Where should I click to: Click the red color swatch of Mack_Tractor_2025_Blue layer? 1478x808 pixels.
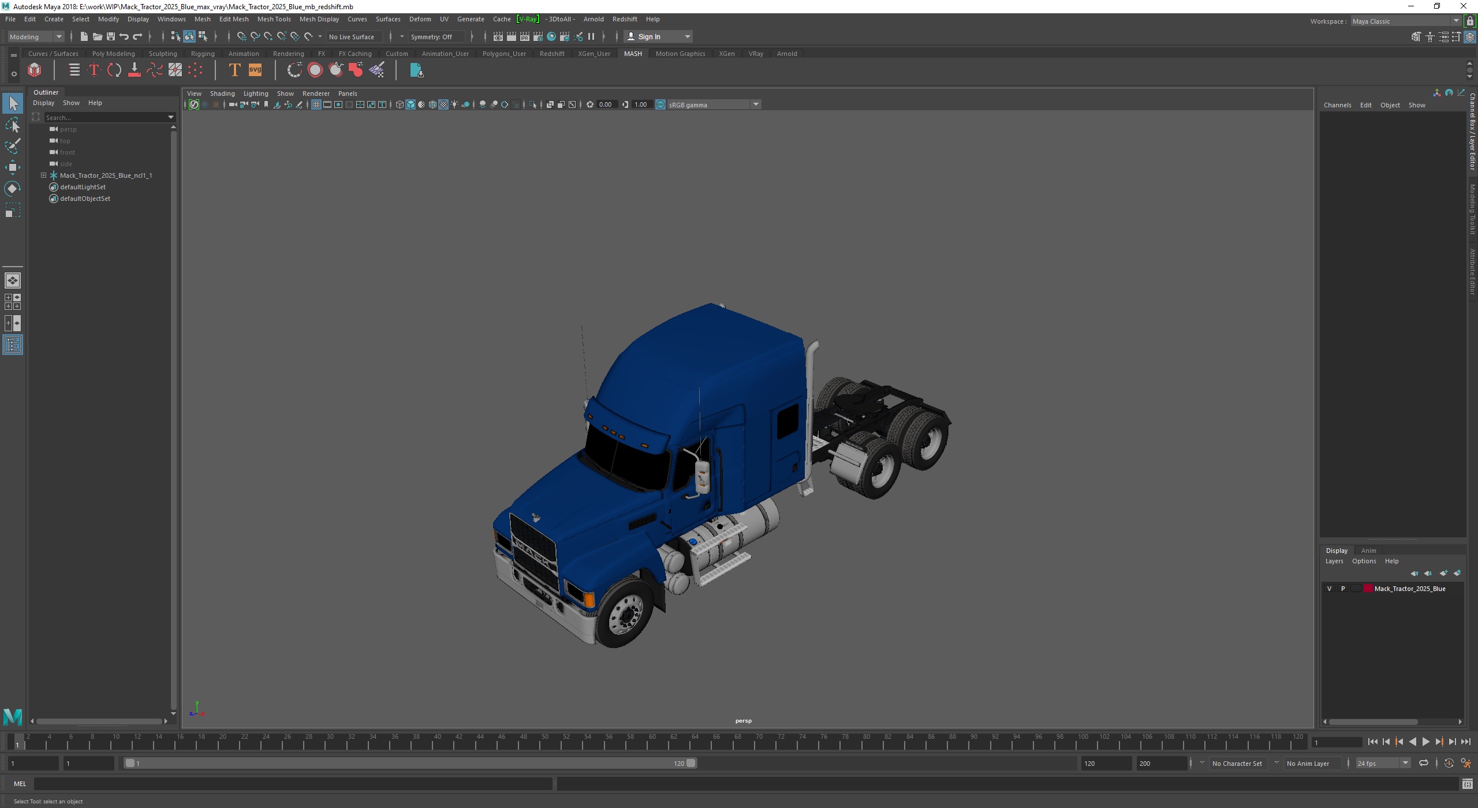(1368, 589)
